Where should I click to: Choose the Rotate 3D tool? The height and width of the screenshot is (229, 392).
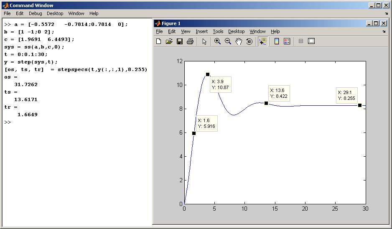coord(249,41)
